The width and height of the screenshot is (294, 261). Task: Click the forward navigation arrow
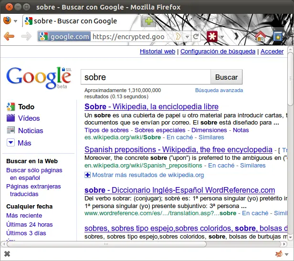point(26,36)
